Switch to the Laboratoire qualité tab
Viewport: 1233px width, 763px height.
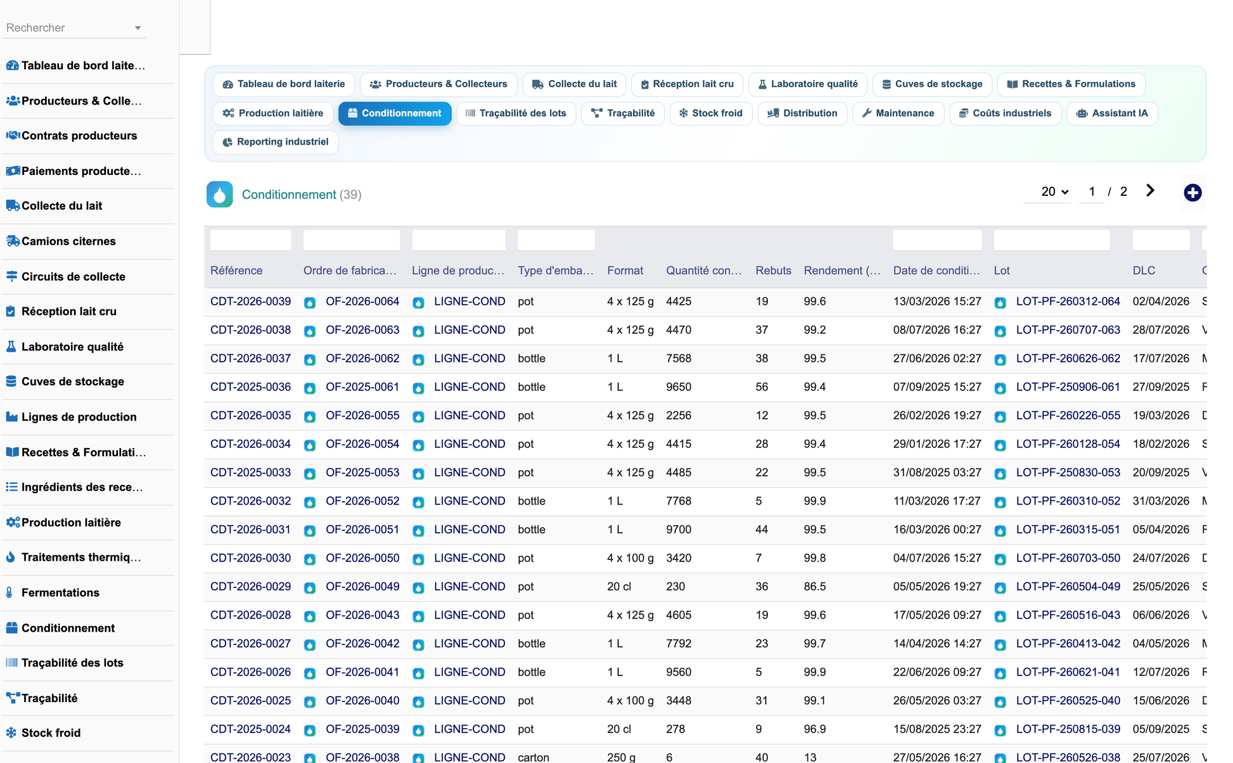(x=808, y=84)
